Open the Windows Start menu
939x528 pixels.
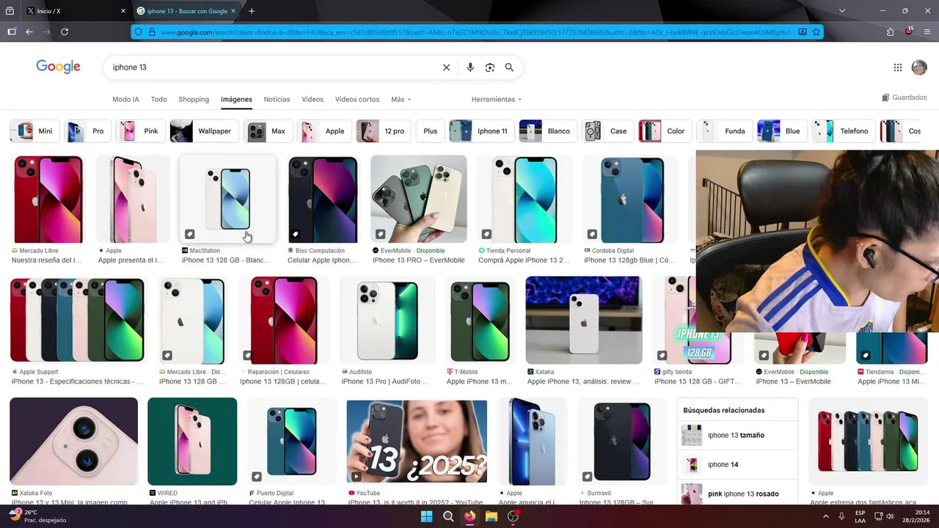427,516
